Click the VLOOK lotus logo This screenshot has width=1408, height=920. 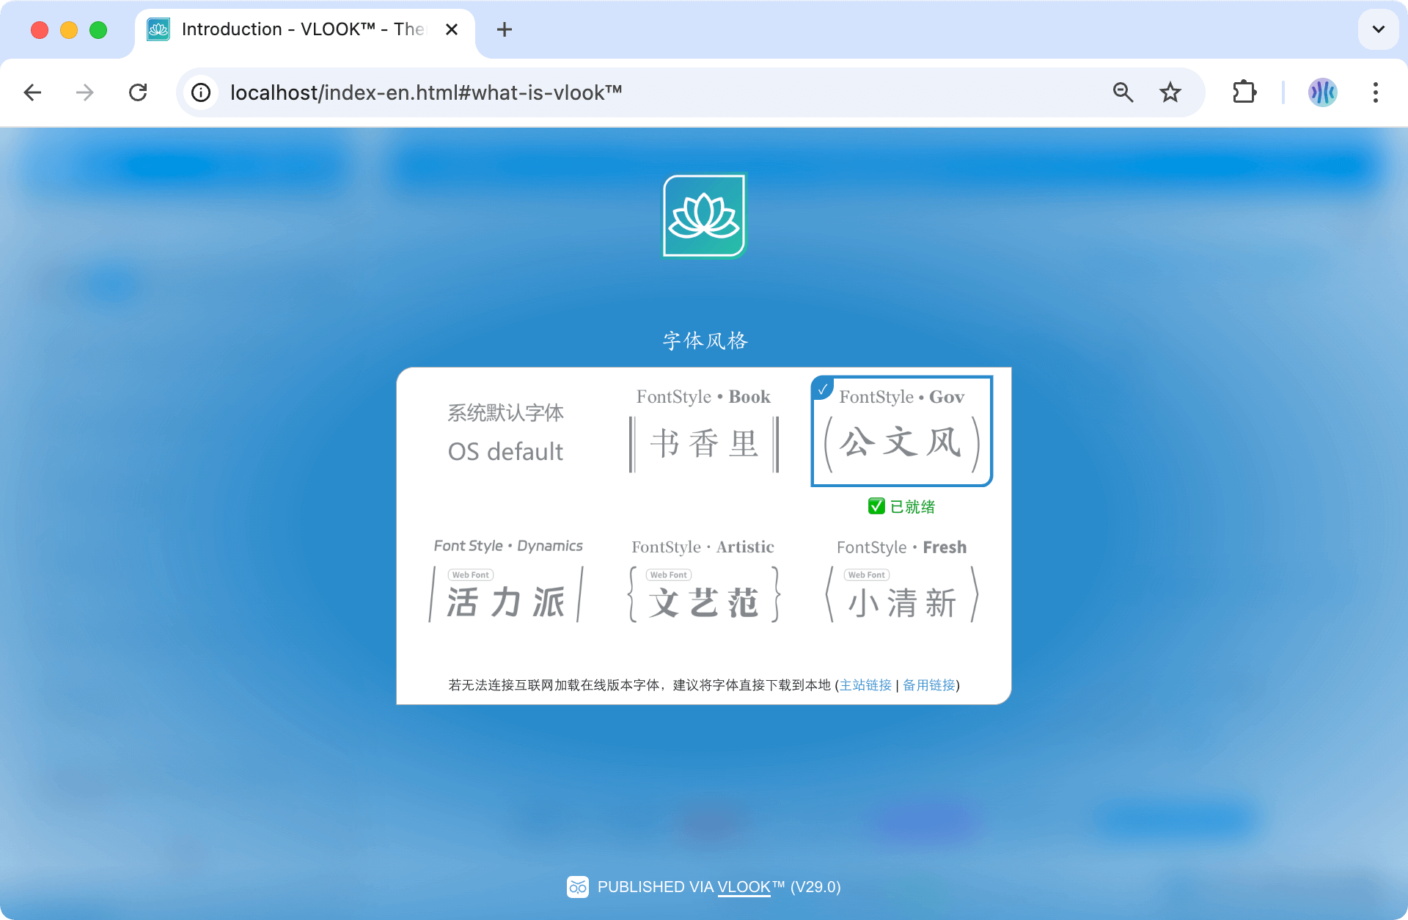(x=704, y=216)
